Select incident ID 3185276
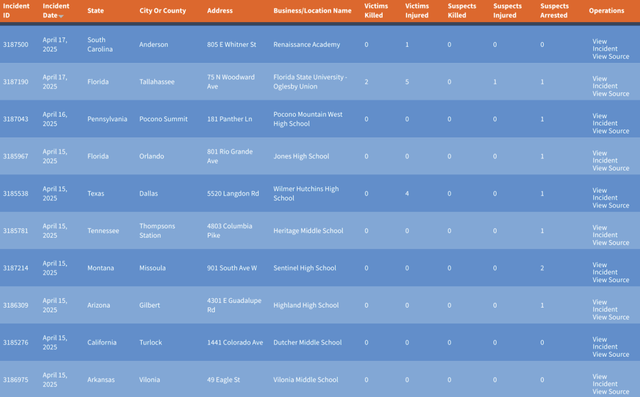 [15, 342]
